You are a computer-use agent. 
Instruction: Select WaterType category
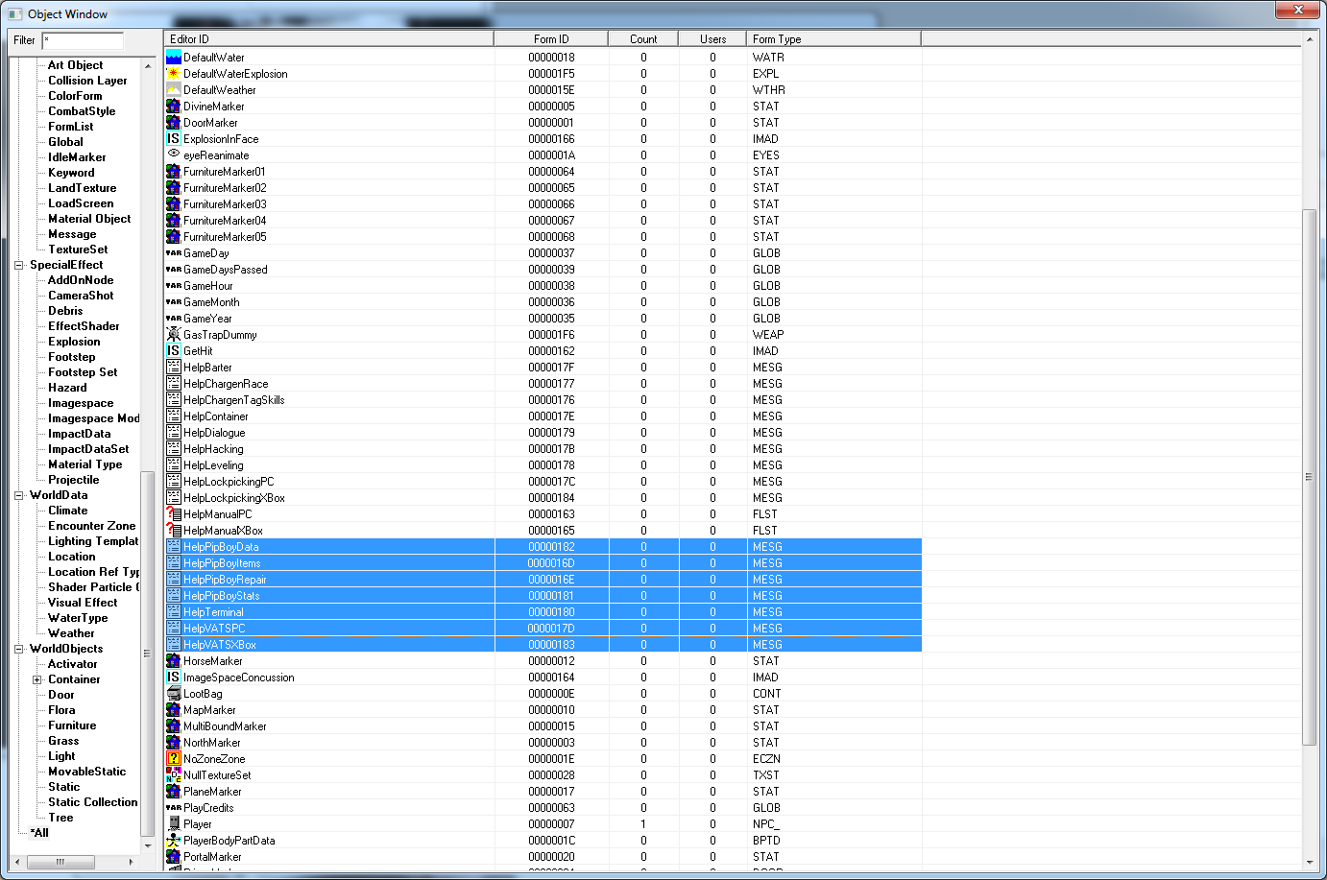coord(78,618)
